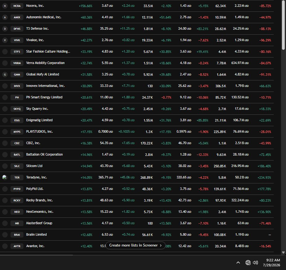Click Vivakor's -96.29% performance value

[265, 40]
